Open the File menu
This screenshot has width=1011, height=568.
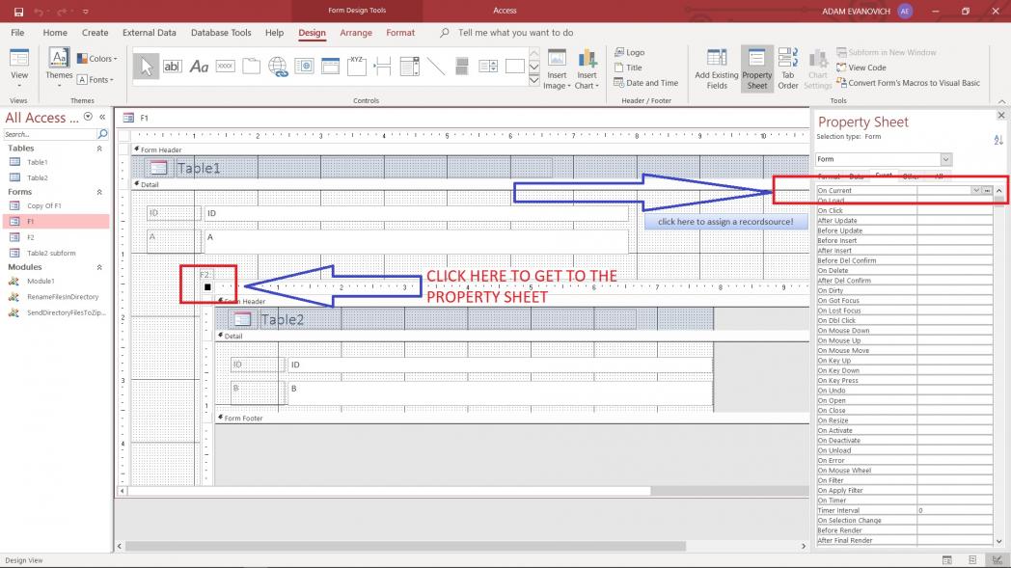coord(17,33)
